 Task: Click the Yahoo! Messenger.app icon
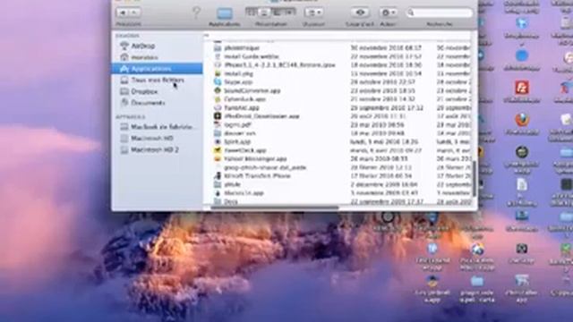click(x=218, y=159)
